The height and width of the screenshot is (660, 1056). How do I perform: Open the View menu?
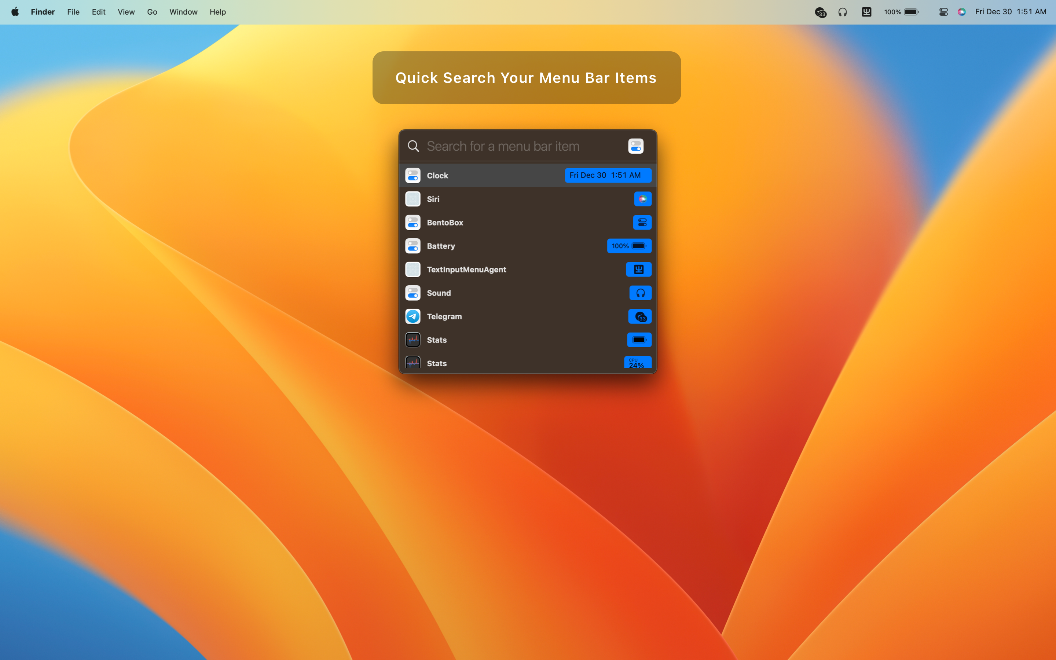(x=126, y=12)
